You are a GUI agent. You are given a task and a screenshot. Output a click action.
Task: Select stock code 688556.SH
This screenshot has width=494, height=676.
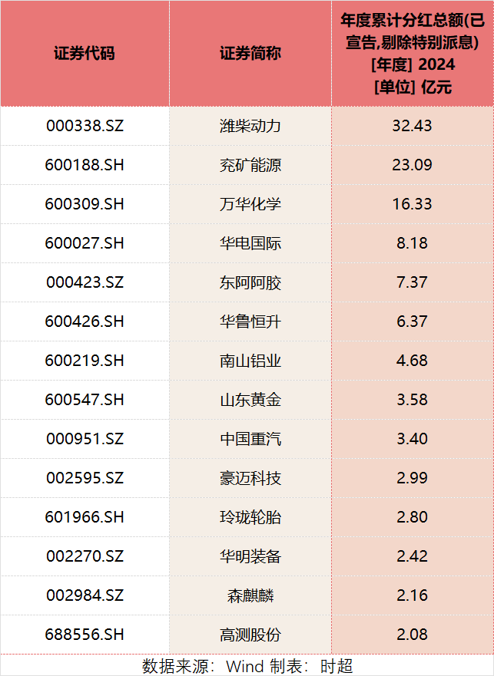click(85, 635)
